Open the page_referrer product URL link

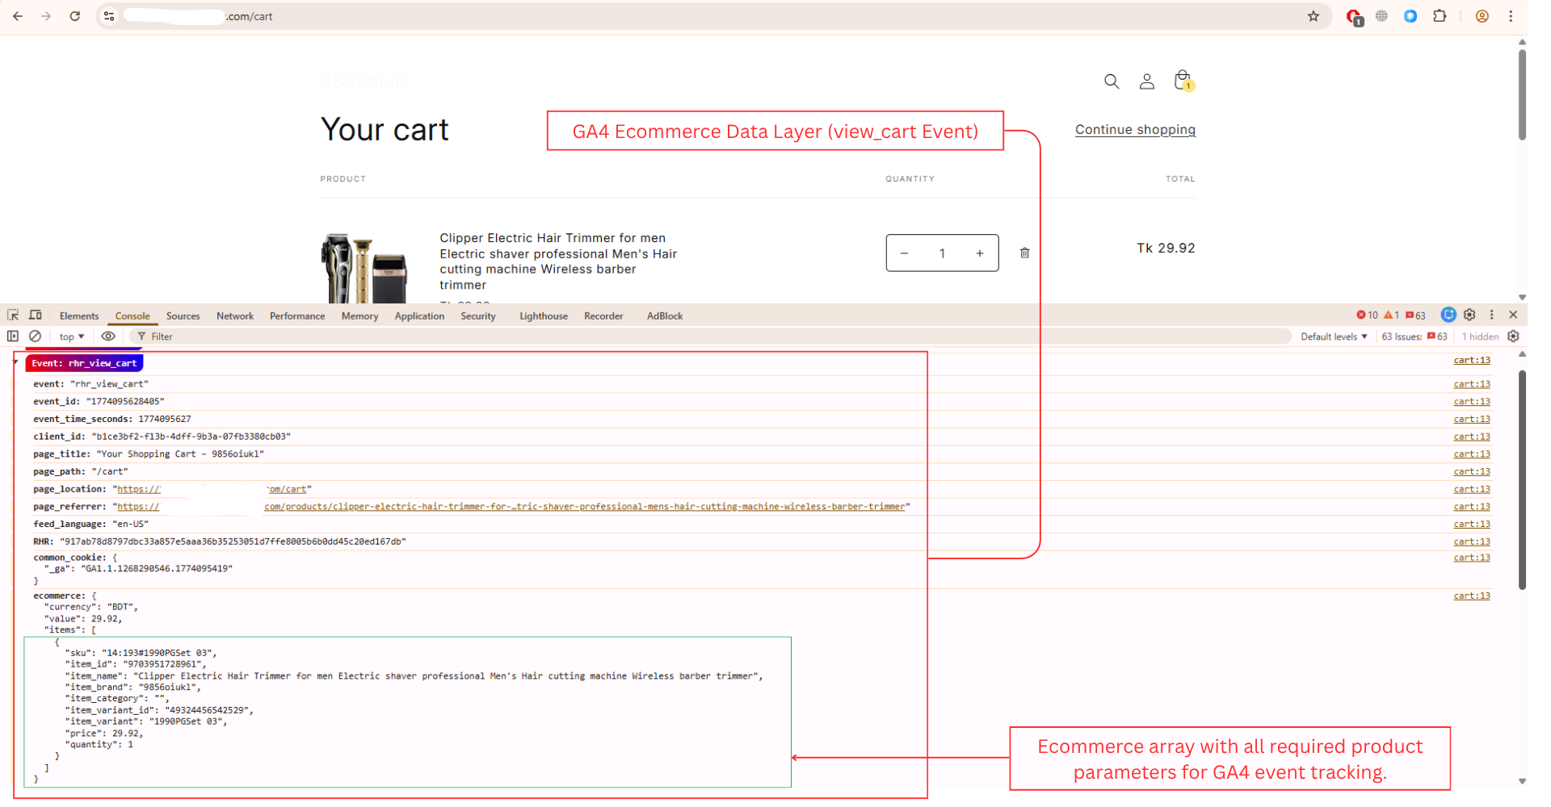(511, 507)
